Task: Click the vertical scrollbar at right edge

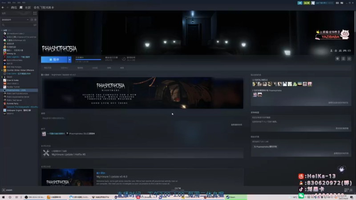Action: pos(355,21)
